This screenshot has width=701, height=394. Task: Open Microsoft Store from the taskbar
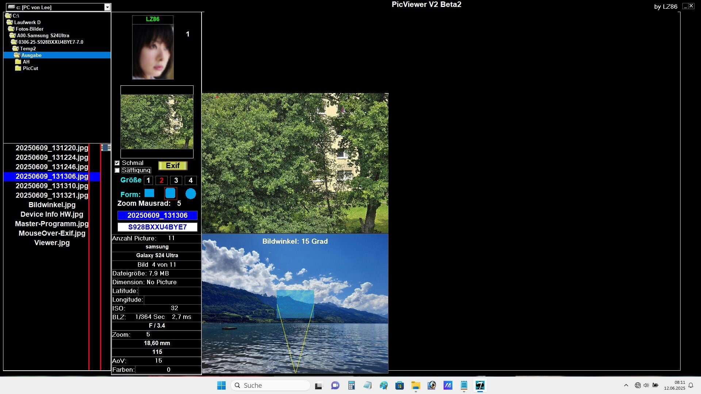coord(399,385)
